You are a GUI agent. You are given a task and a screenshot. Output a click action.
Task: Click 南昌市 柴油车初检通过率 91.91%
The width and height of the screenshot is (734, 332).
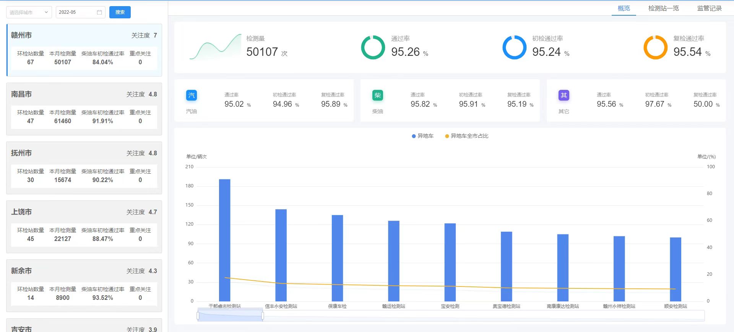point(103,121)
